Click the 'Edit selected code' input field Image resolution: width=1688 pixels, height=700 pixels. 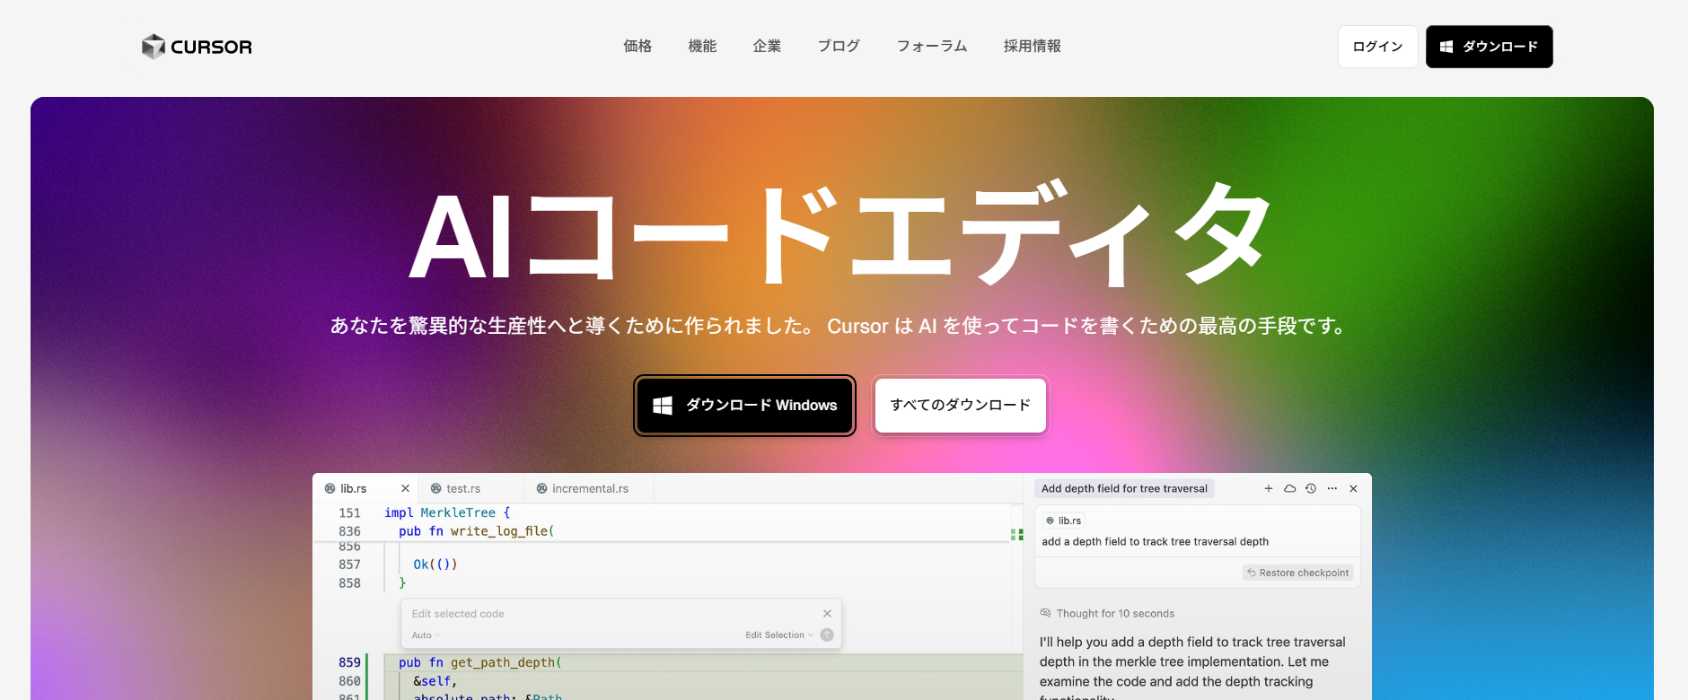611,614
